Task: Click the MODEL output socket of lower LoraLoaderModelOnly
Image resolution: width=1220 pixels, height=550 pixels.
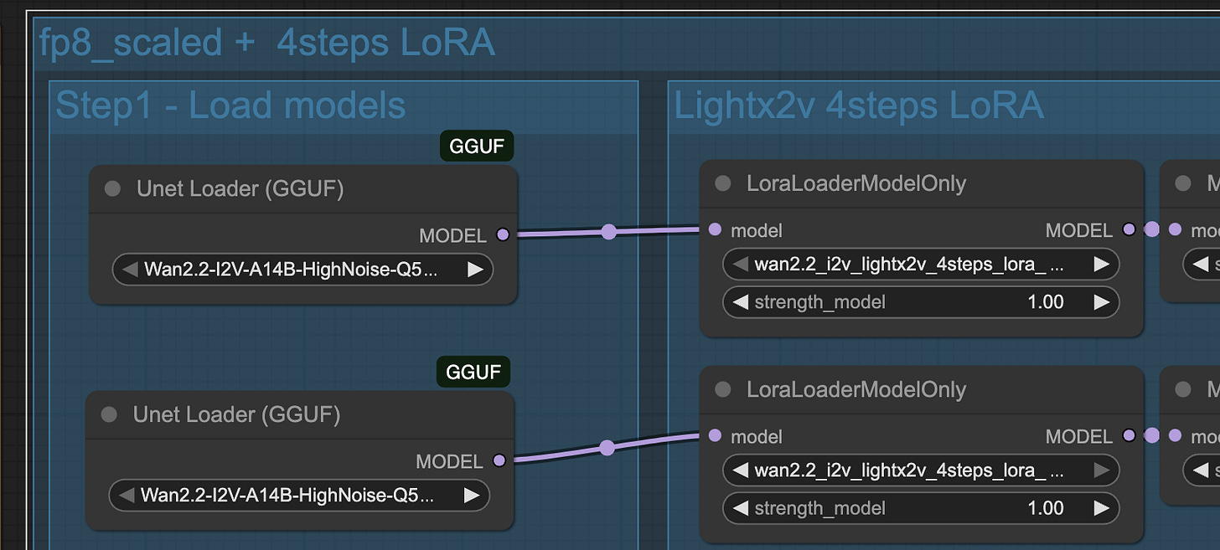Action: [1129, 435]
